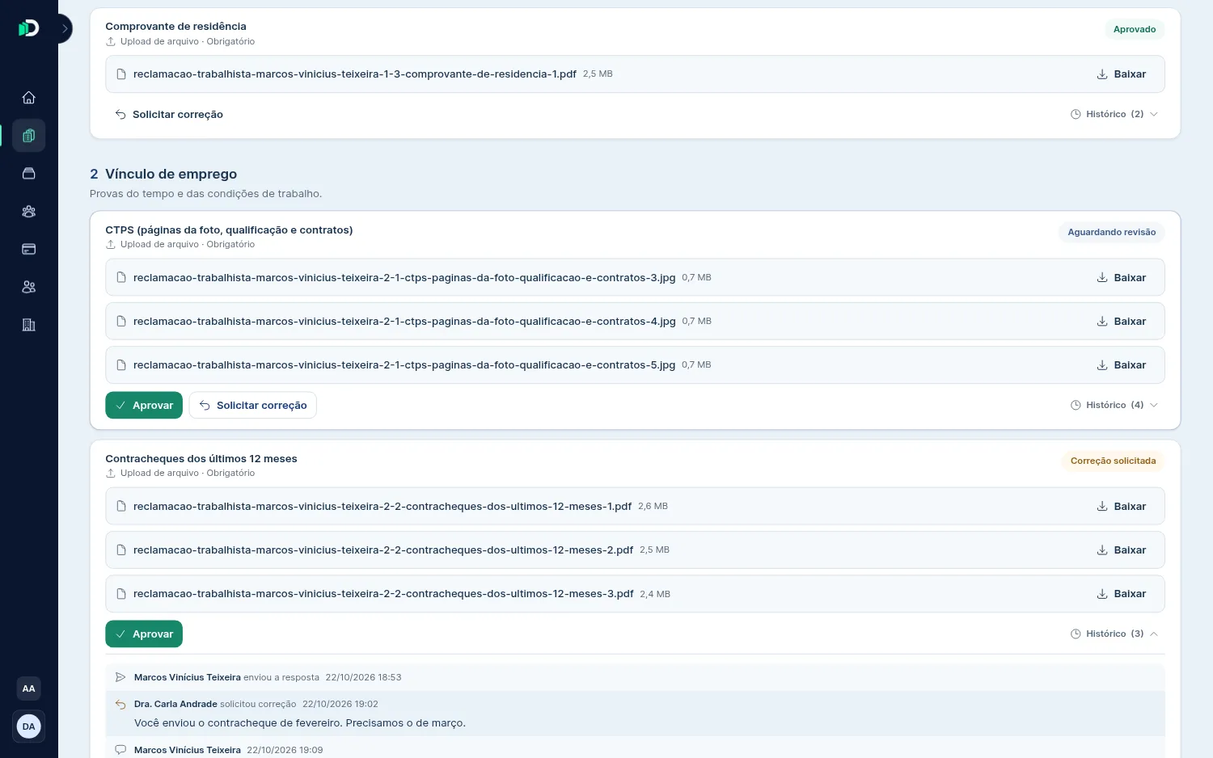Expand the sidebar with chevron toggle

(x=65, y=29)
